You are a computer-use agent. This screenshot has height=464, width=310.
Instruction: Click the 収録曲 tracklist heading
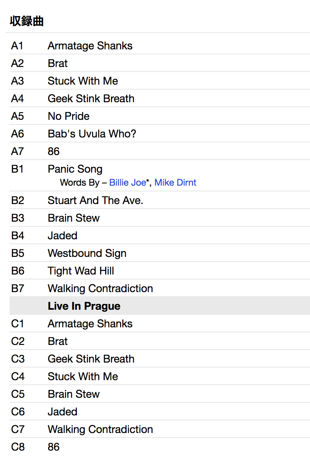[27, 21]
